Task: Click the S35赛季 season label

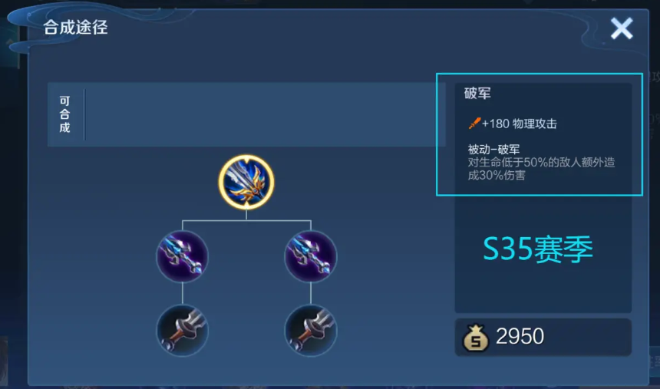Action: pos(538,249)
